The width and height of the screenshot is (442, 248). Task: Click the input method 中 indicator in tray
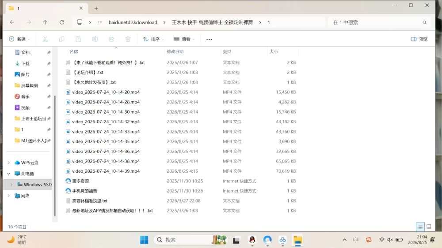(356, 240)
